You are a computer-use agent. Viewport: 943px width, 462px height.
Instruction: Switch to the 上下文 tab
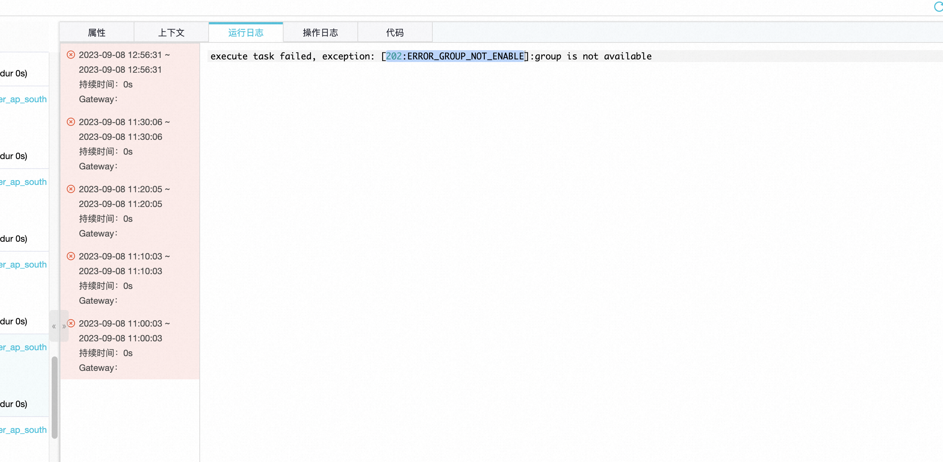point(171,32)
